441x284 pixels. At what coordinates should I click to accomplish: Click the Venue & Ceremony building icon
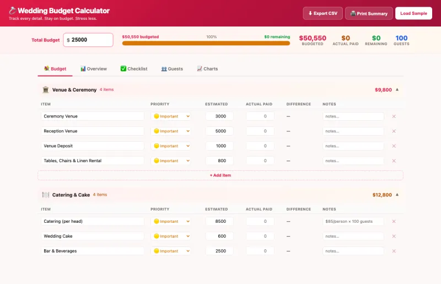[x=46, y=89]
